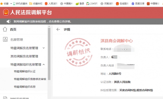Open the 2345 bookmark
This screenshot has height=99, width=163.
pos(92,4)
